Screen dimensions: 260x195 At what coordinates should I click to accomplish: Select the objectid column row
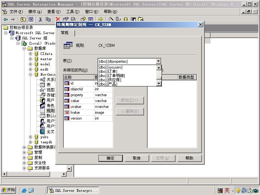88,89
